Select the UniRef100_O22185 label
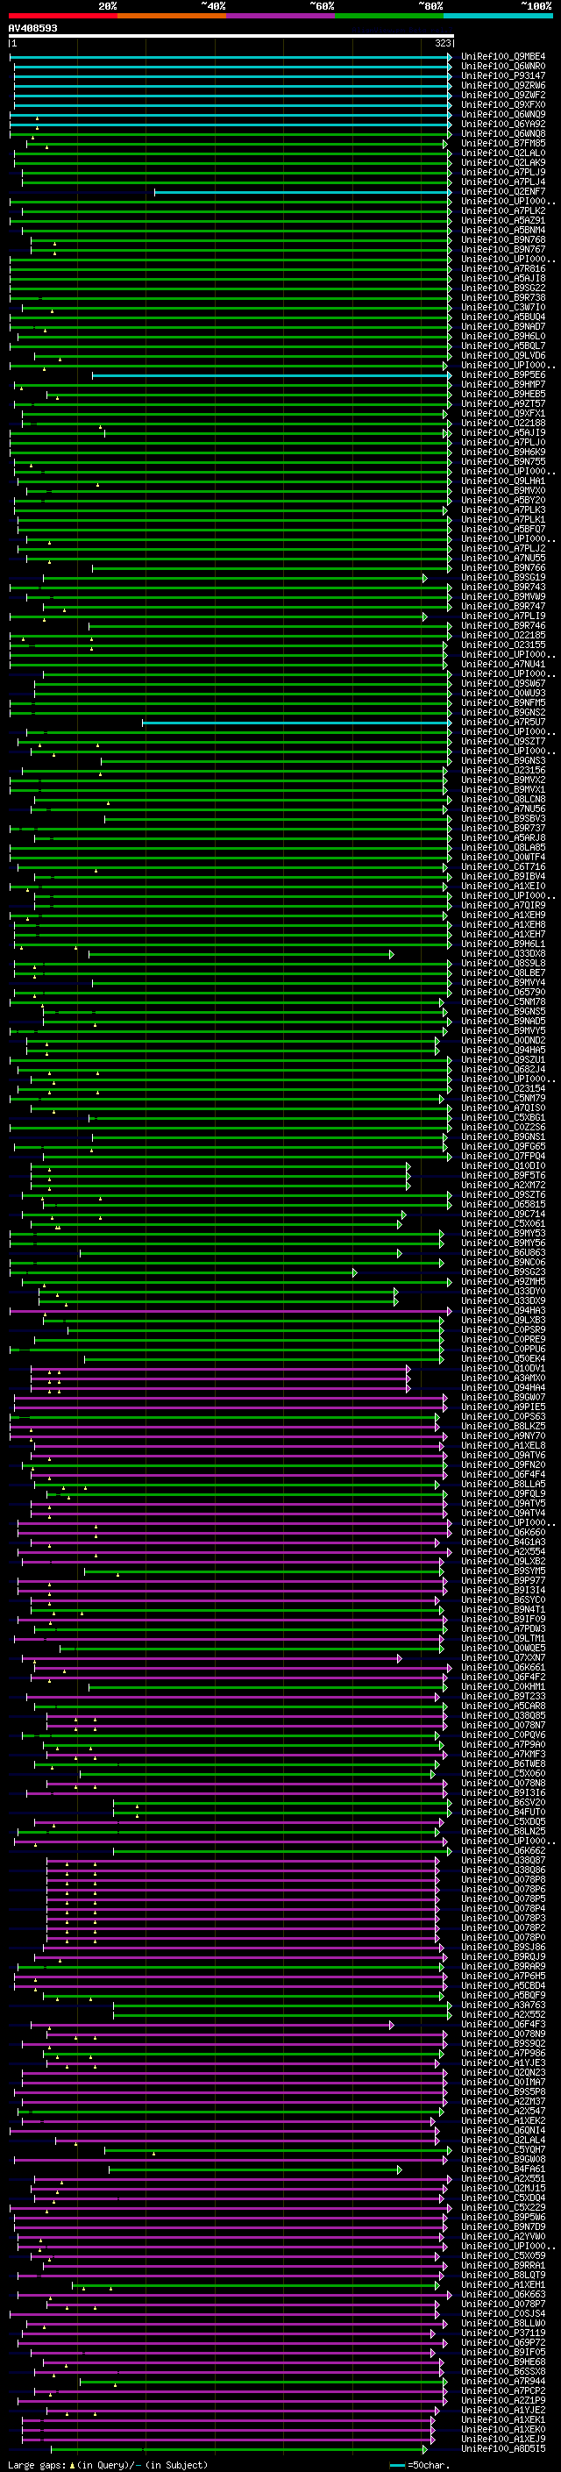 click(x=503, y=635)
